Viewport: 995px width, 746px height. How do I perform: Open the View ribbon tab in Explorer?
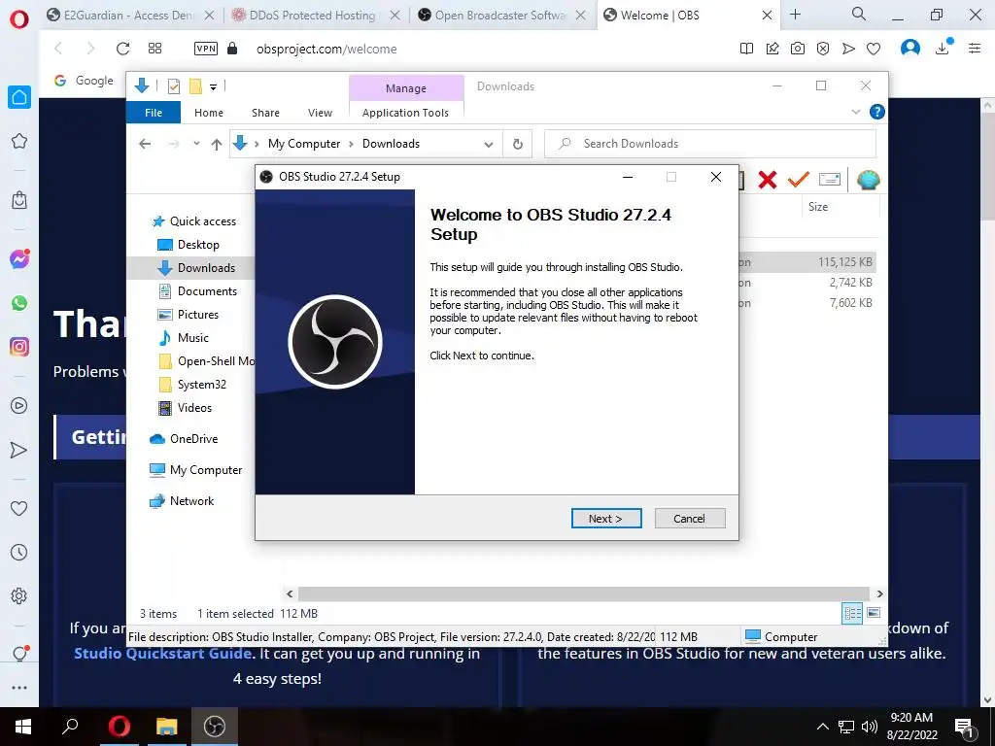(320, 113)
